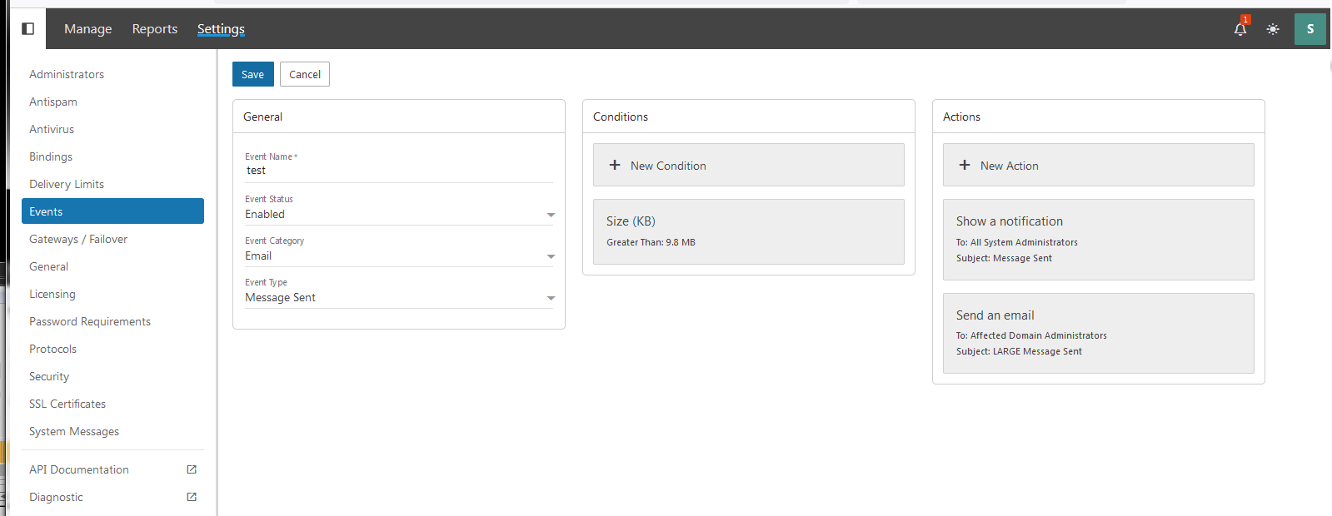Save the event settings
The height and width of the screenshot is (516, 1332).
pos(252,74)
